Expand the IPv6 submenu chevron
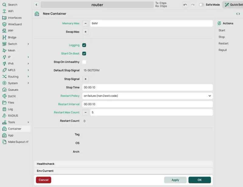243x187 pixels. coord(28,63)
